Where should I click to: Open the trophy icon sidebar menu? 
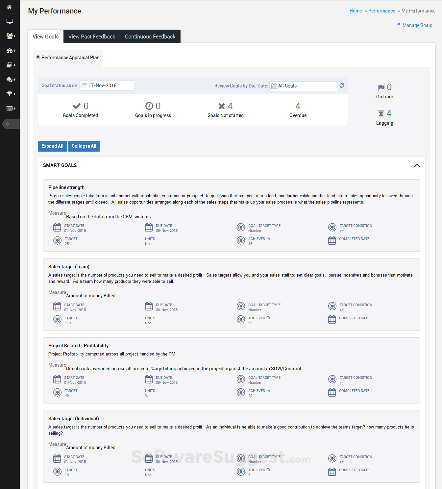[10, 94]
